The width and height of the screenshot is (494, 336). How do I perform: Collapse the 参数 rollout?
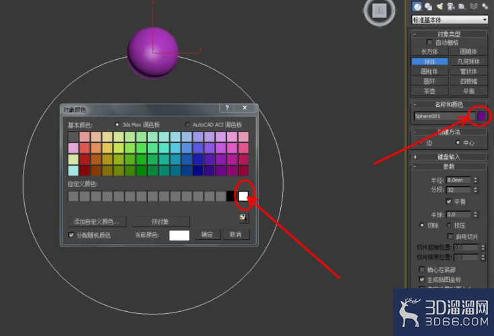click(x=449, y=166)
